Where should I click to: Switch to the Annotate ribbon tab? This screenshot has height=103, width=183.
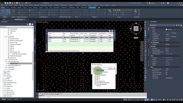point(13,8)
